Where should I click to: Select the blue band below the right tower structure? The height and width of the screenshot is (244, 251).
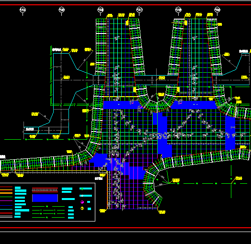coord(194,105)
